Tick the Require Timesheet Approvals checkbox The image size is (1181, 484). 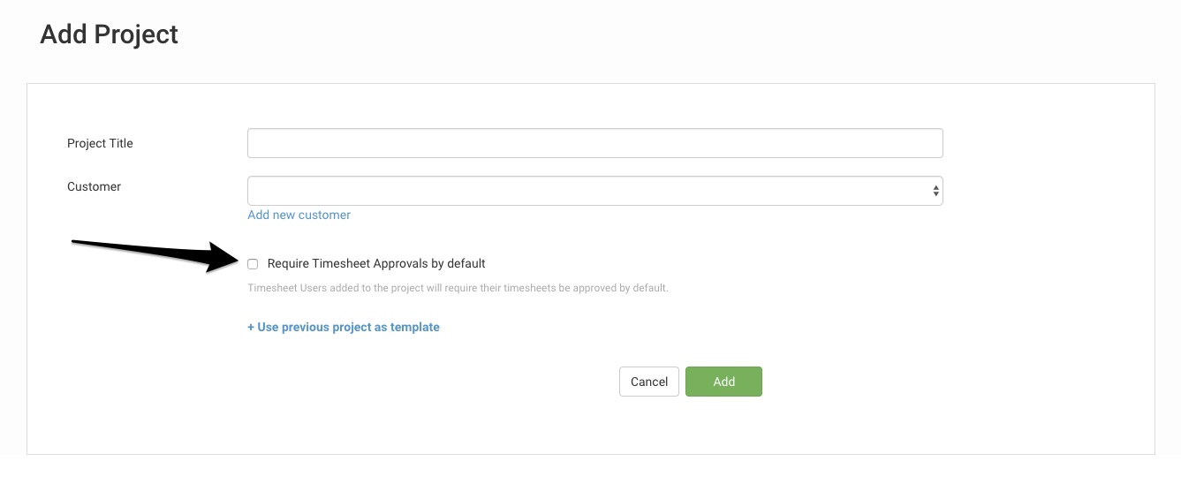click(x=253, y=263)
